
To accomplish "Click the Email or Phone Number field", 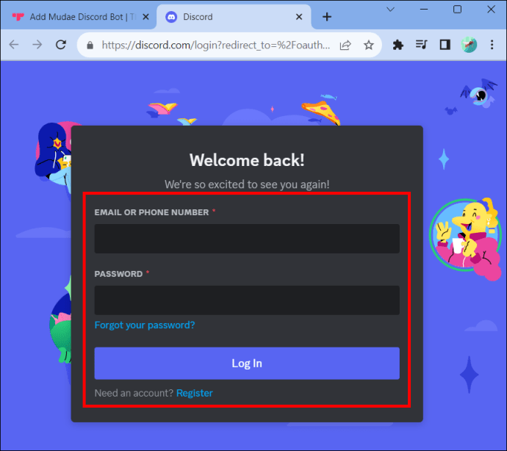I will (247, 239).
